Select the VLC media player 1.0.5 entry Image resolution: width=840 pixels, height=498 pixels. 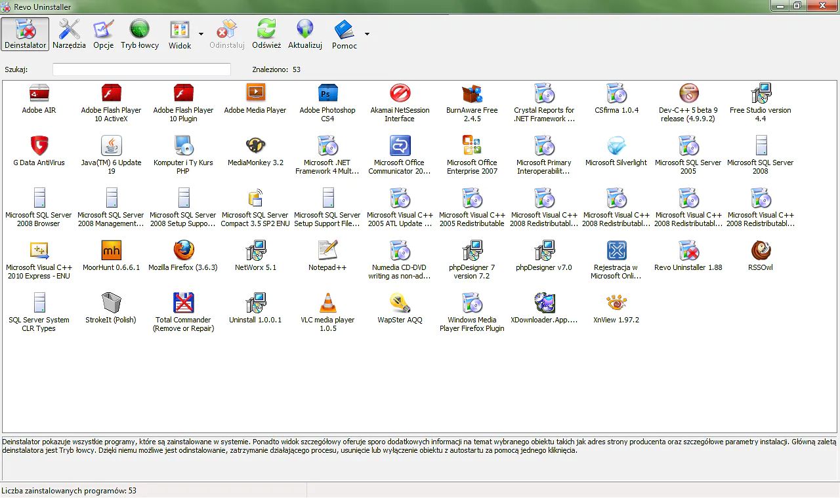(327, 308)
